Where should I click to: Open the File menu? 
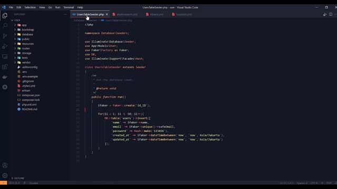pyautogui.click(x=11, y=7)
